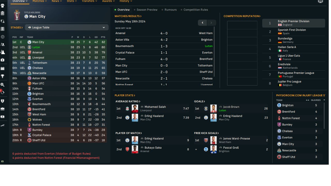The height and width of the screenshot is (186, 331).
Task: Click the sidebar icon with red notification badge
Action: click(2, 92)
